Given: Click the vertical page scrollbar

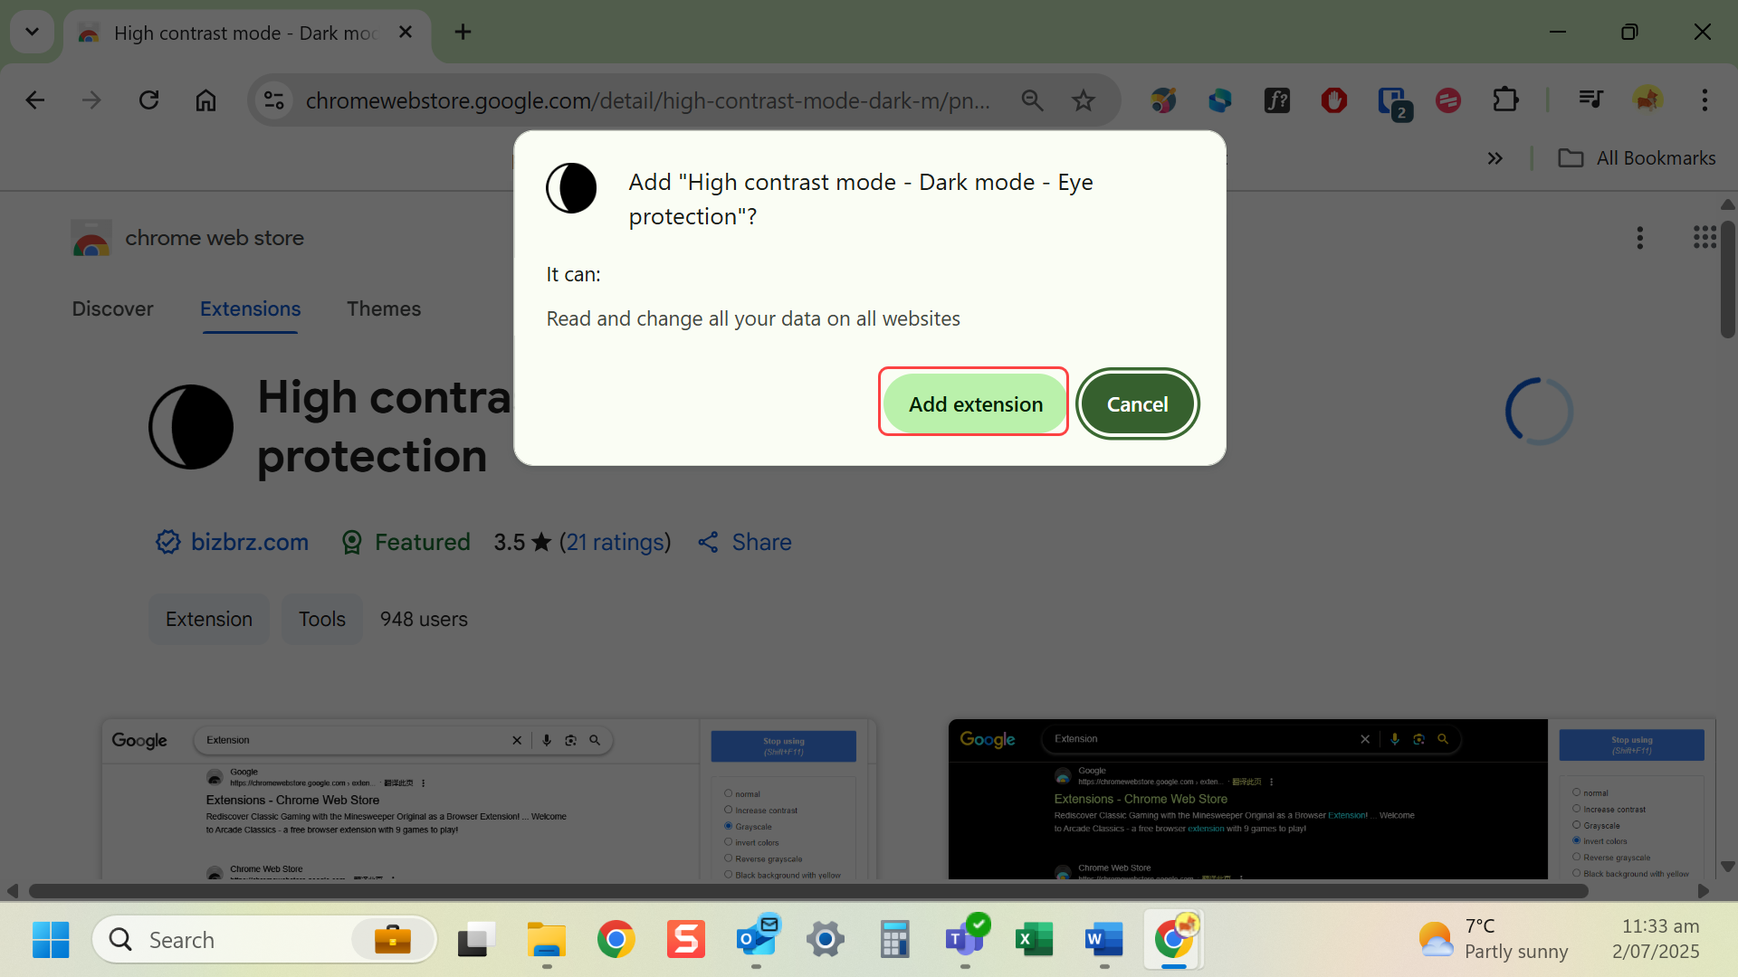Looking at the screenshot, I should pos(1727,280).
